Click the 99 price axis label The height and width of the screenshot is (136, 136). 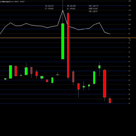coord(129,29)
